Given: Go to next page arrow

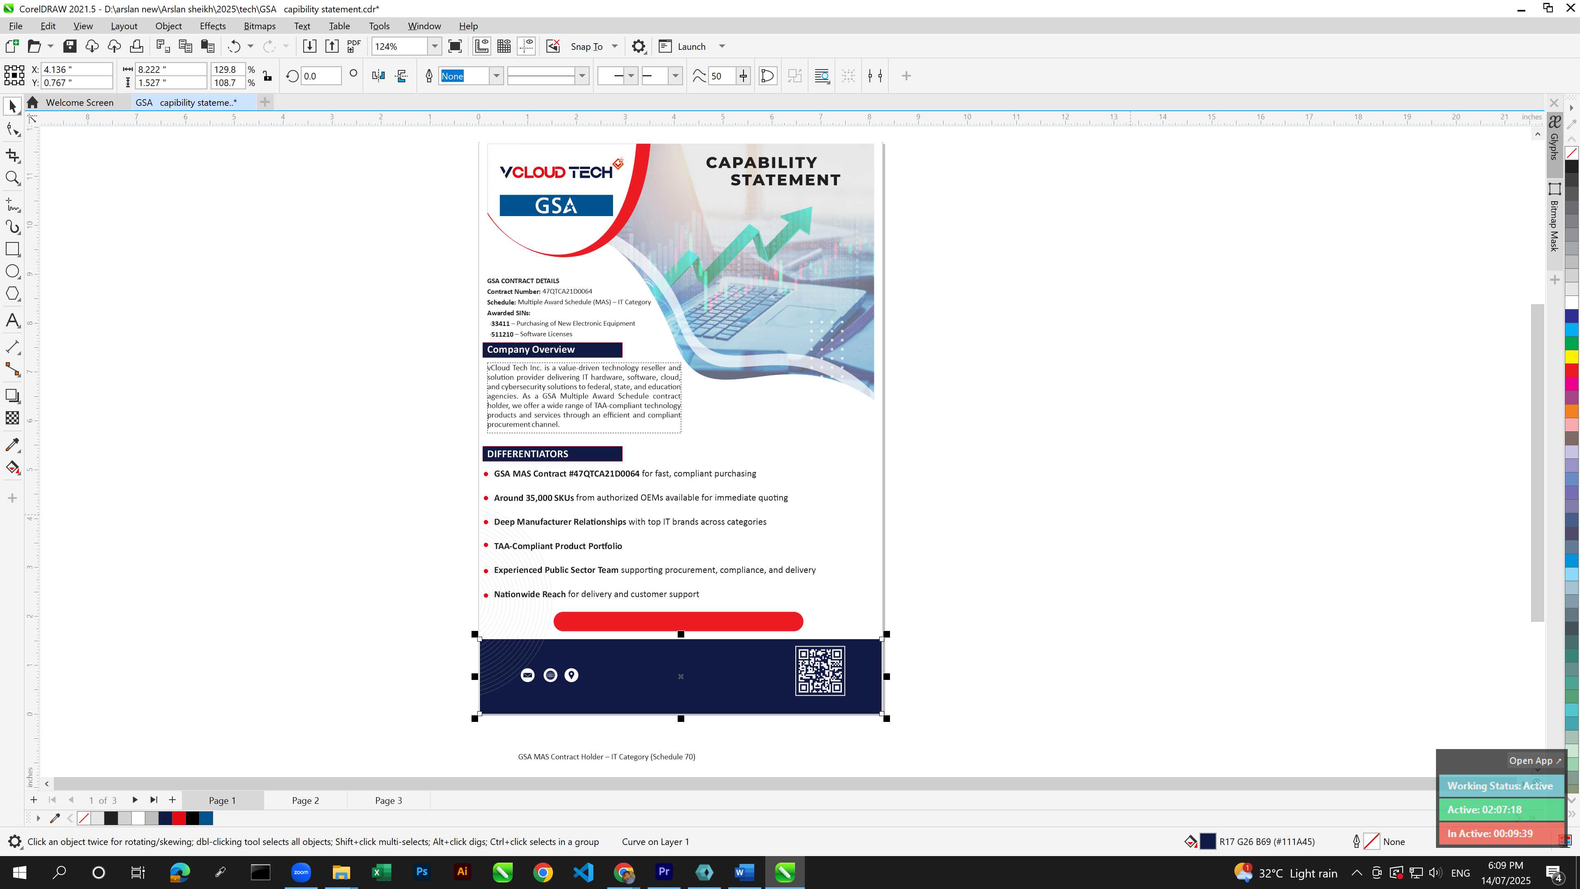Looking at the screenshot, I should click(x=134, y=800).
